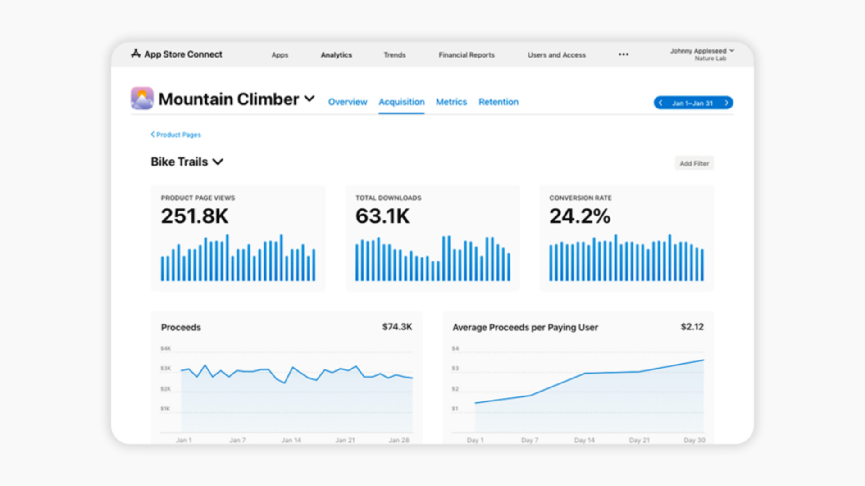Screen dimensions: 865x486
Task: Click the App Store Connect title
Action: [x=183, y=54]
